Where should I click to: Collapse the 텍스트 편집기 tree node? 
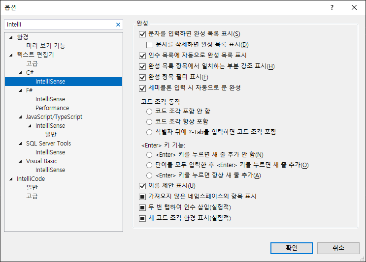click(x=11, y=55)
